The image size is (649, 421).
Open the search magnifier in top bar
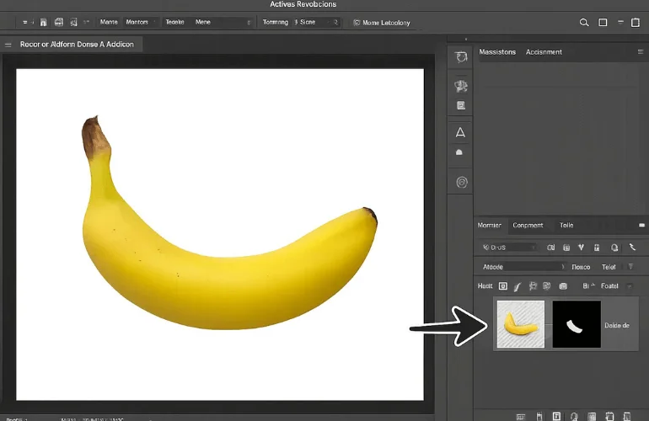tap(584, 23)
